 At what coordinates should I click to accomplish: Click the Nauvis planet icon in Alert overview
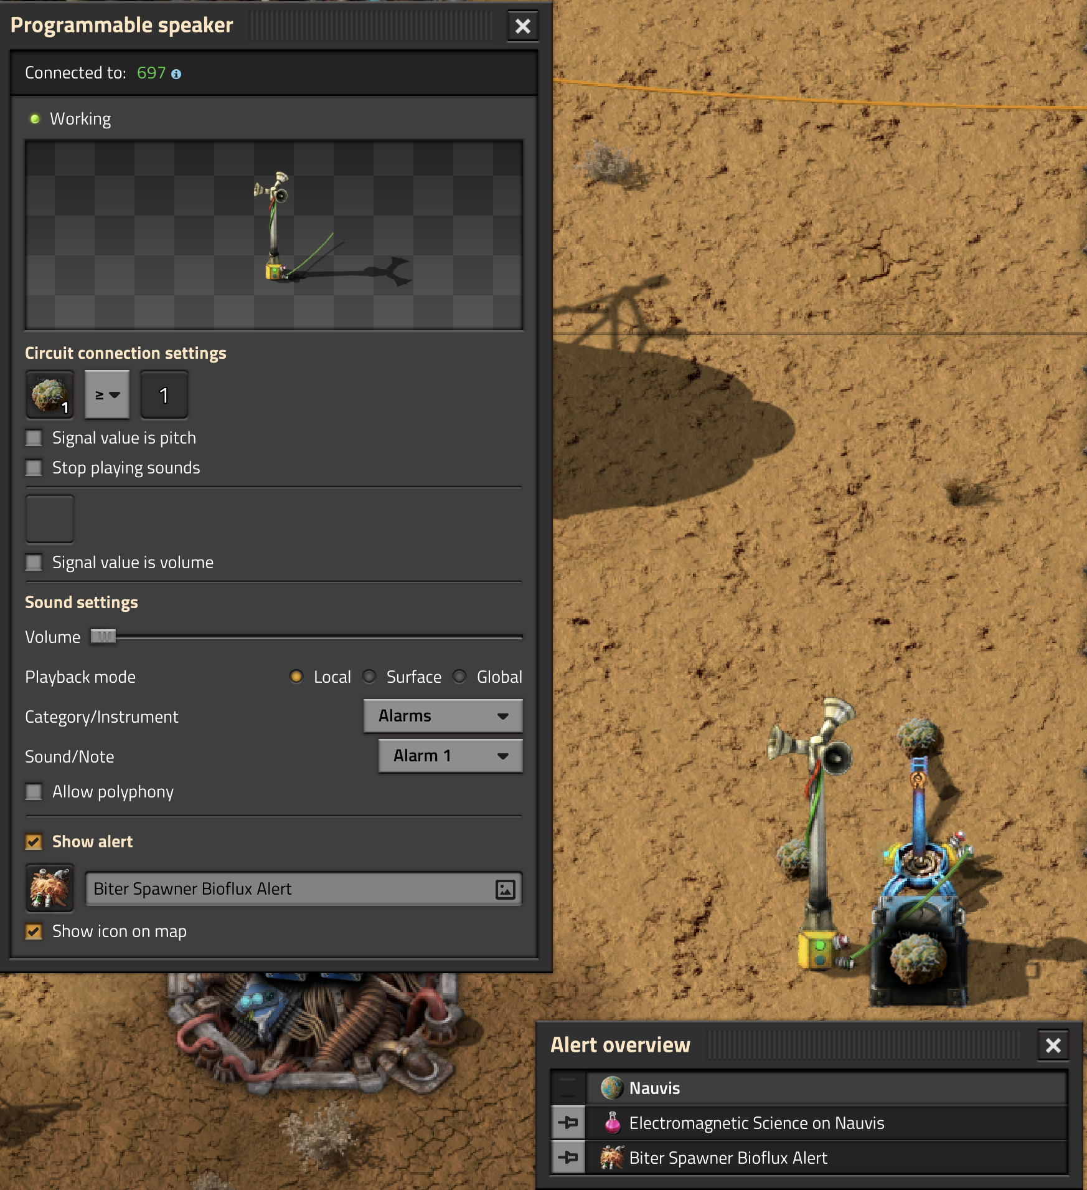point(611,1088)
